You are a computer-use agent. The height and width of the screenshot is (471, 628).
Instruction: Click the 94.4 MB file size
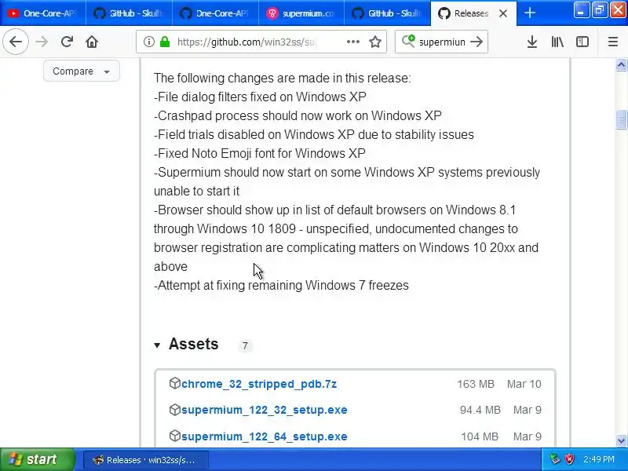tap(480, 410)
